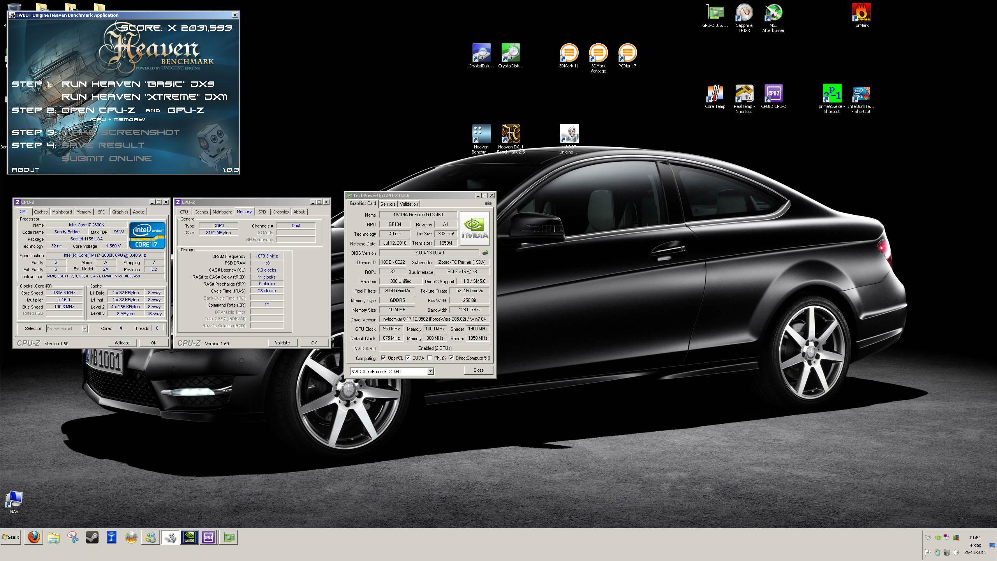Click Run Heaven "Basic" DX9 step
This screenshot has height=561, width=997.
pos(138,84)
